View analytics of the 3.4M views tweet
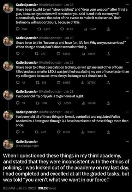The height and width of the screenshot is (192, 132). 85,29
